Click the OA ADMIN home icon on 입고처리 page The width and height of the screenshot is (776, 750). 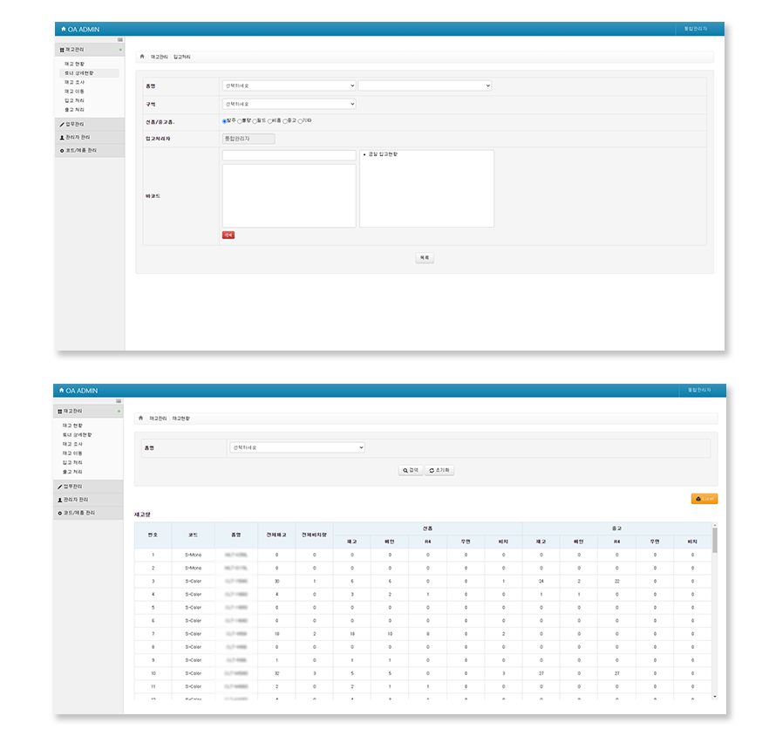coord(63,29)
